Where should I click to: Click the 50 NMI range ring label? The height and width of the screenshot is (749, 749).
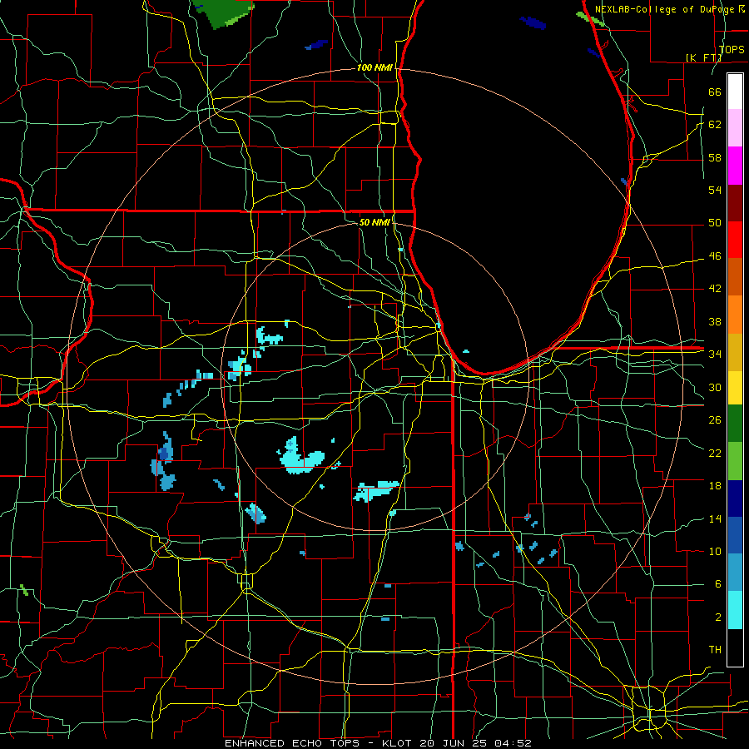(374, 222)
